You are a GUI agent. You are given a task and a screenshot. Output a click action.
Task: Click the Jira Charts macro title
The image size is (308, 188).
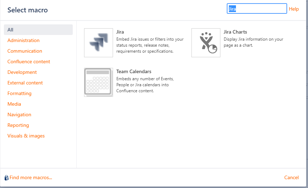coord(235,32)
